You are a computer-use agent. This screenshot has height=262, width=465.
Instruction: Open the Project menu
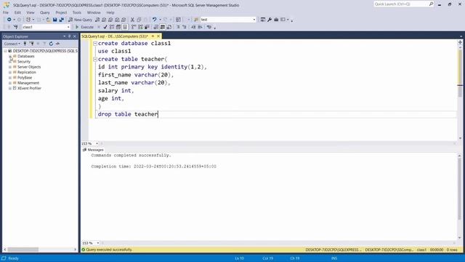tap(61, 12)
